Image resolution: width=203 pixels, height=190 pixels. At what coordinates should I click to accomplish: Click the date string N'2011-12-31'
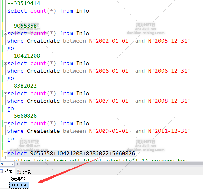coord(169,131)
